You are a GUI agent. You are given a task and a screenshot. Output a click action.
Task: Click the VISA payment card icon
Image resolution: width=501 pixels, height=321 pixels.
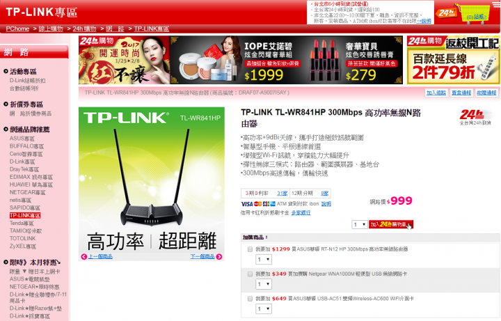point(246,204)
